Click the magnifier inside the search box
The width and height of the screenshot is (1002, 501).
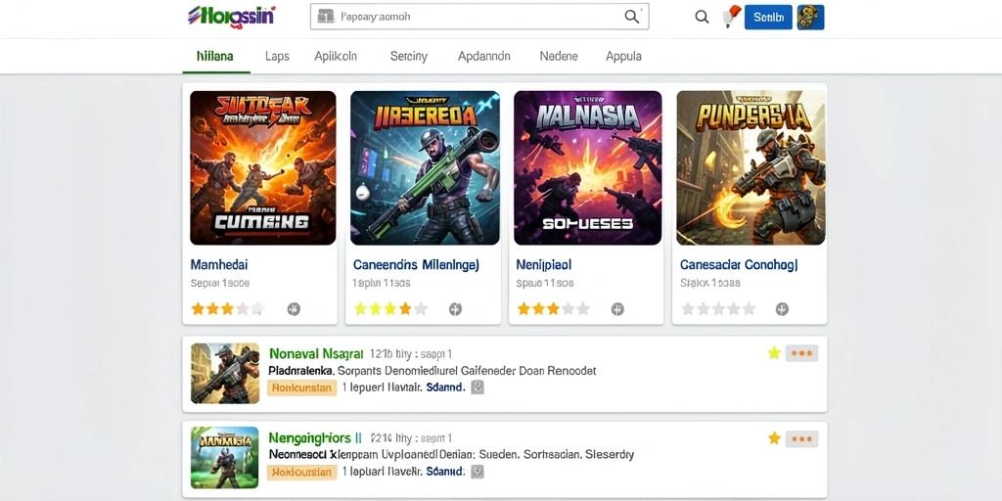631,18
